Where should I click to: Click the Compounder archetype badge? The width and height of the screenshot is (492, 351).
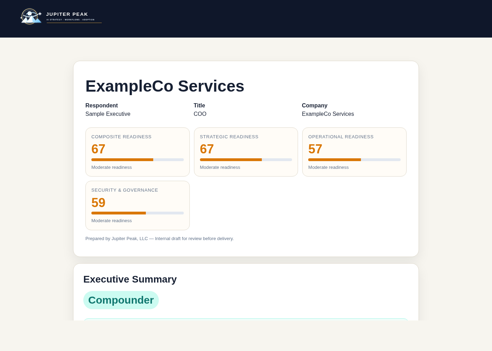pyautogui.click(x=121, y=300)
